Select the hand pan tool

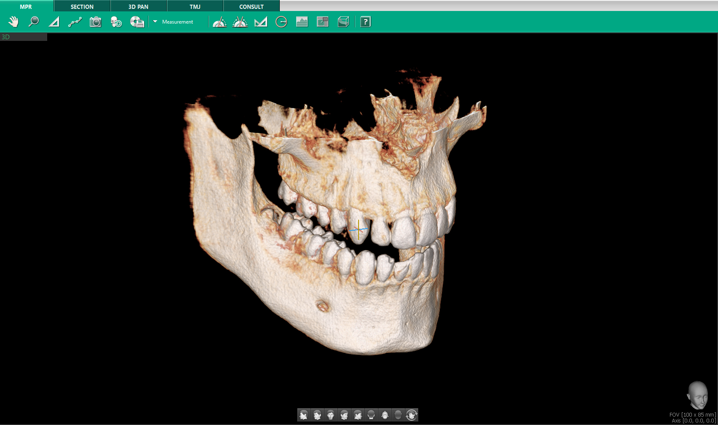click(13, 22)
